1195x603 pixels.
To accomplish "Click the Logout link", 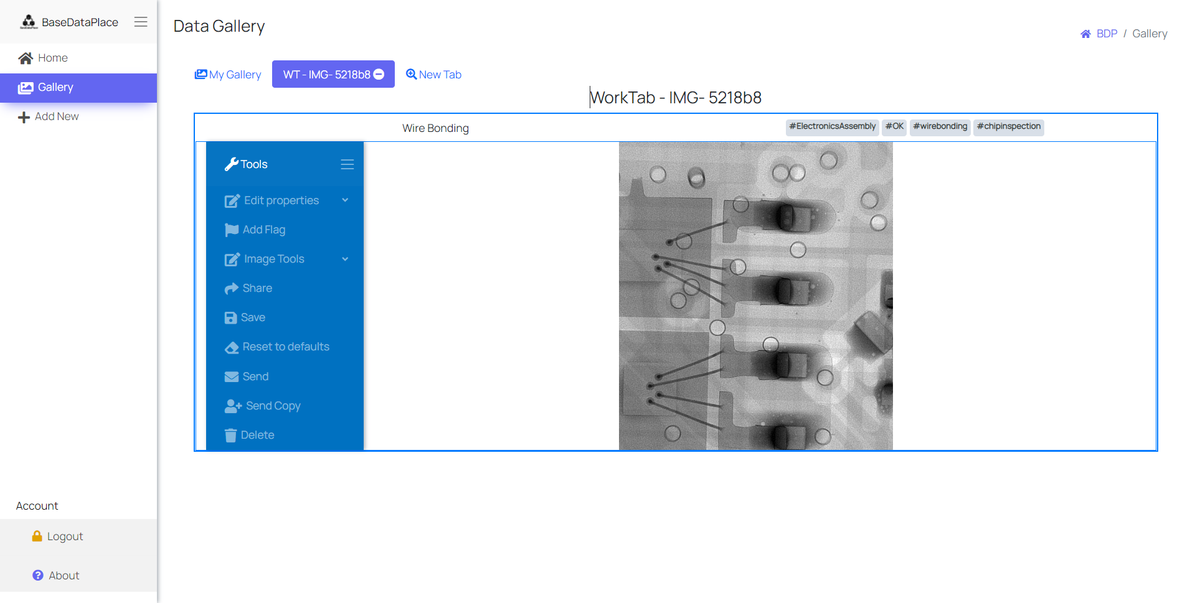I will point(64,536).
